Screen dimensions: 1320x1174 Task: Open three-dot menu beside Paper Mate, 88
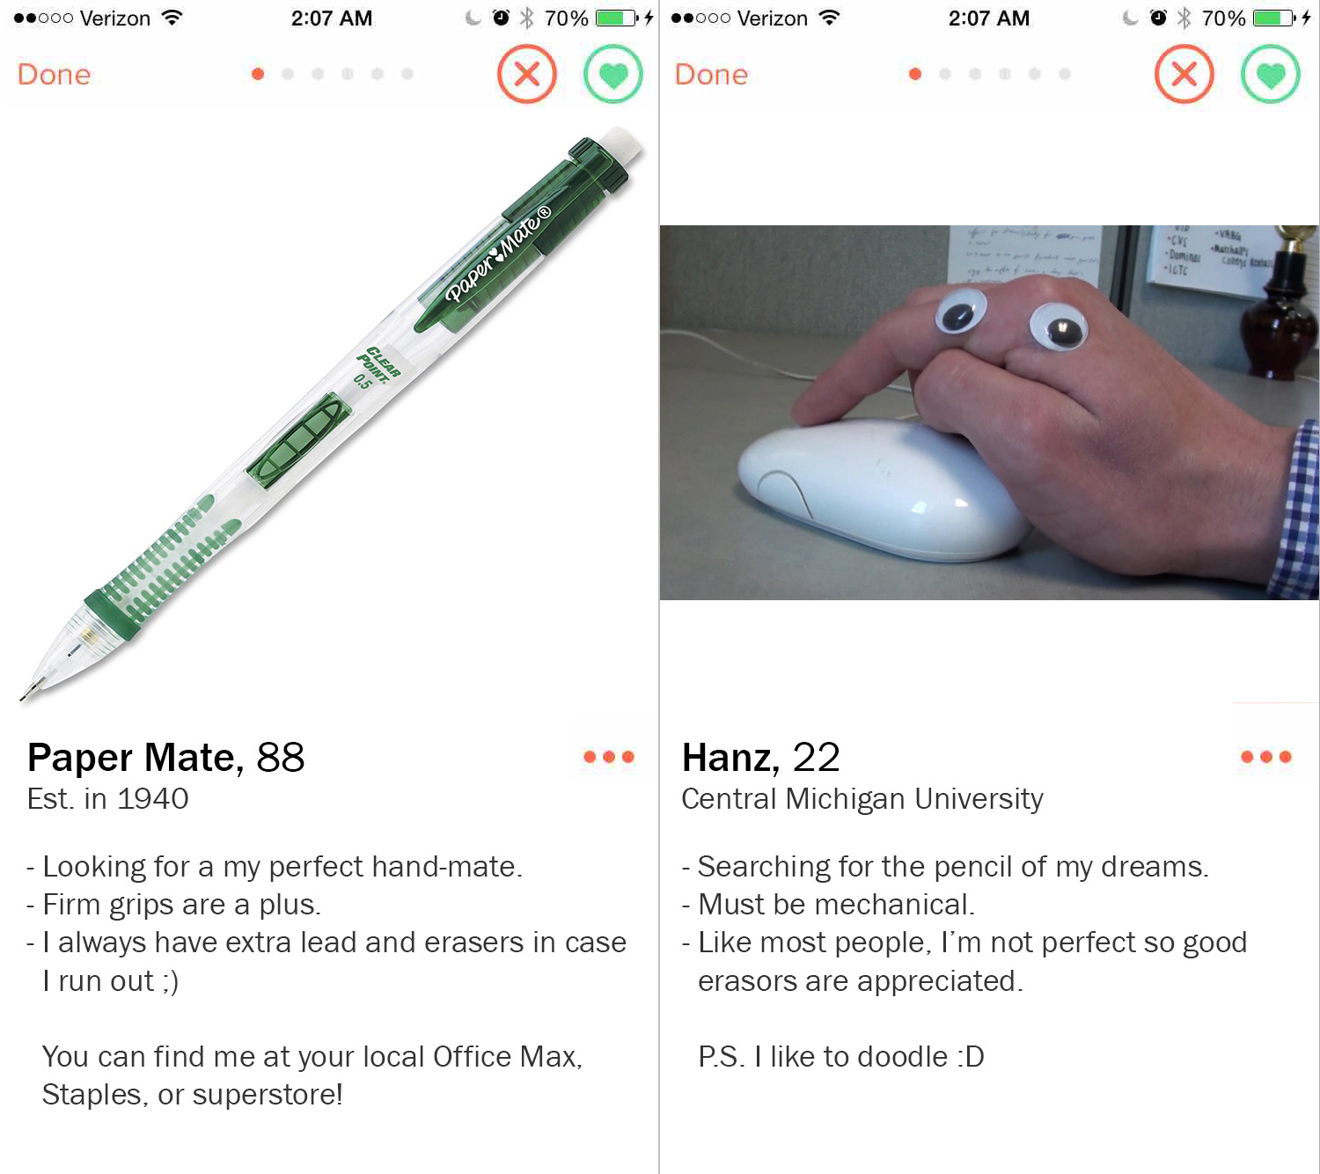pyautogui.click(x=609, y=757)
